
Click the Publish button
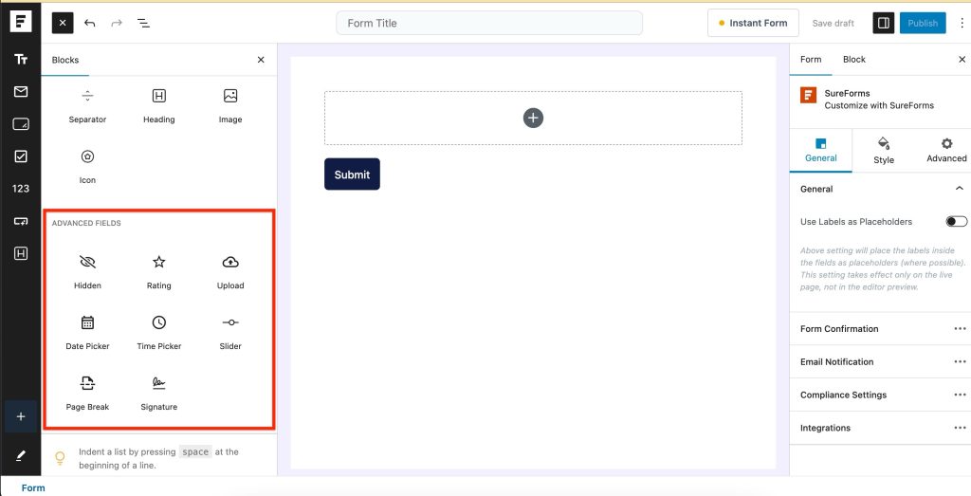coord(923,23)
